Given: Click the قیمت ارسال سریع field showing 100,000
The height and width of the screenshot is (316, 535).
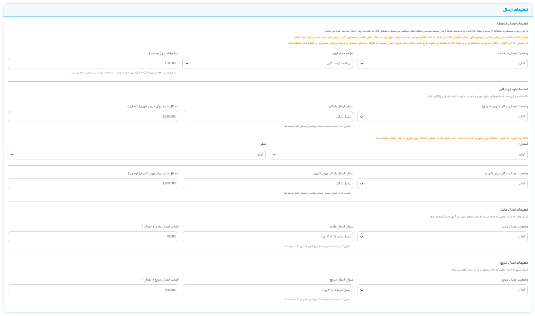Looking at the screenshot, I should click(93, 290).
